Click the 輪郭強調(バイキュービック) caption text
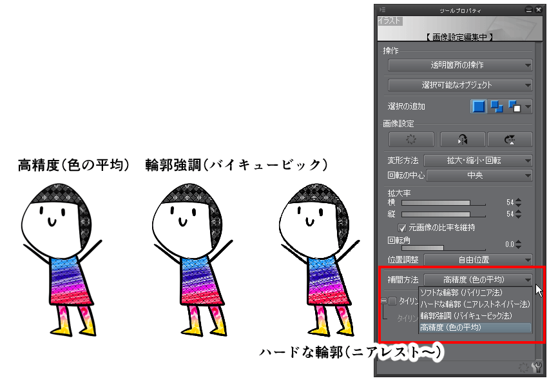 tap(236, 164)
